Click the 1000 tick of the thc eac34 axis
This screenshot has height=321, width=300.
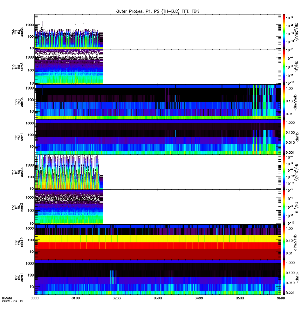tap(30, 165)
